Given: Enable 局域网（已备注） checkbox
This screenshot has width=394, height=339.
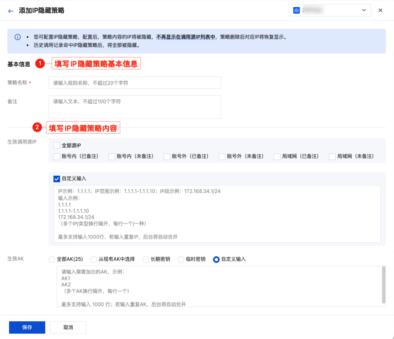Looking at the screenshot, I should [277, 156].
